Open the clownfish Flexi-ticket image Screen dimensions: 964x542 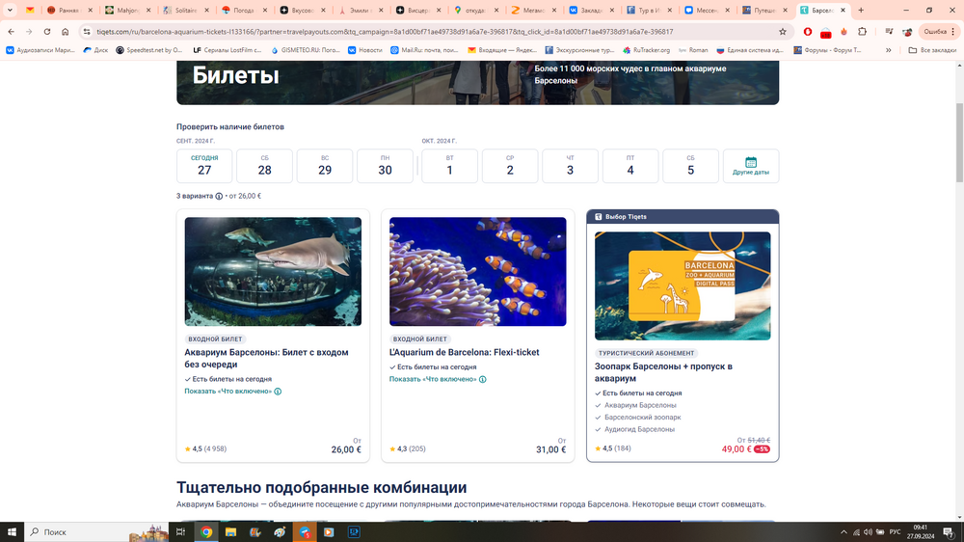coord(478,271)
